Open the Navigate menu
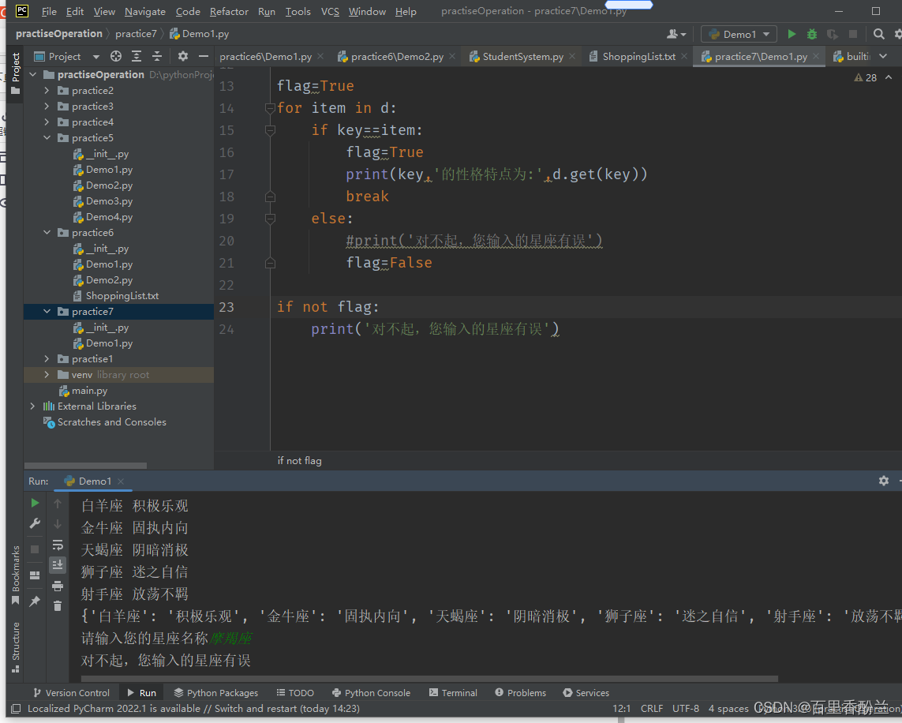Screen dimensions: 902x723 coord(145,12)
